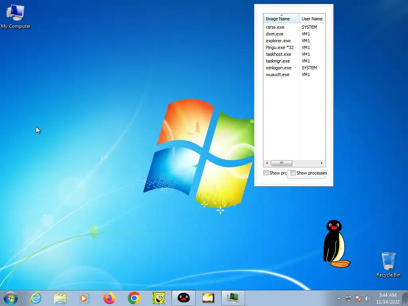408x306 pixels.
Task: Open Windows Explorer from the taskbar
Action: [x=60, y=298]
